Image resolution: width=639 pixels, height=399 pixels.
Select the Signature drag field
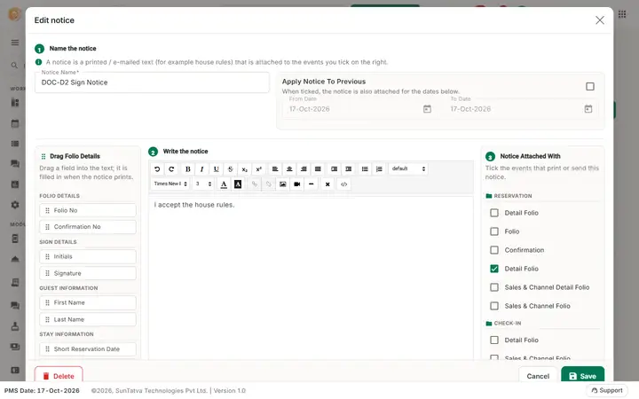point(88,273)
